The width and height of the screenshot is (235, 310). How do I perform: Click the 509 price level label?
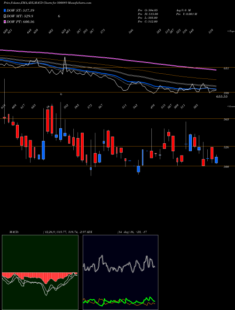point(226,167)
